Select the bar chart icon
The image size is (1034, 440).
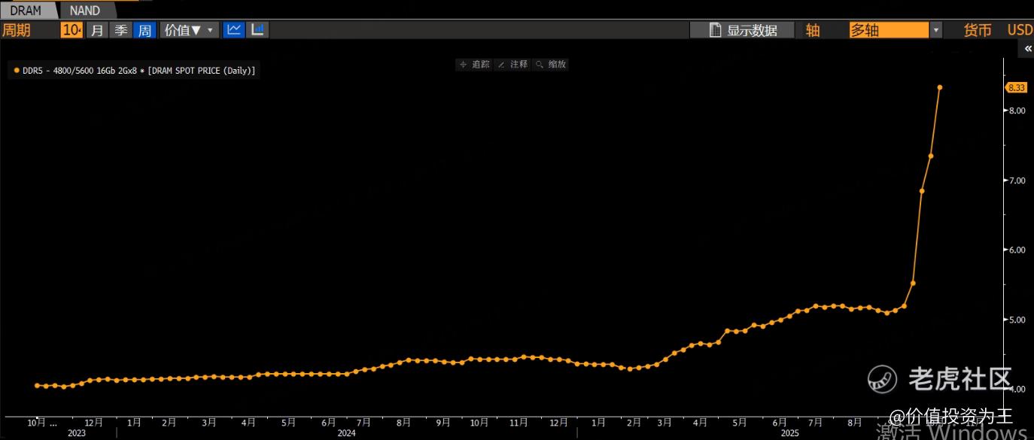click(x=258, y=30)
